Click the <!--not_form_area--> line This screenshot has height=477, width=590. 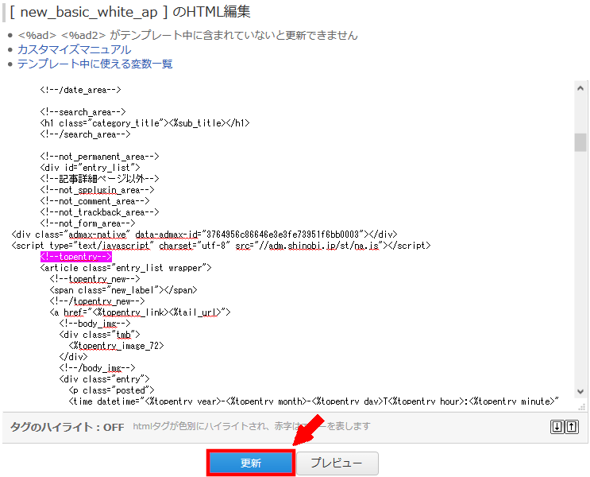pos(87,223)
